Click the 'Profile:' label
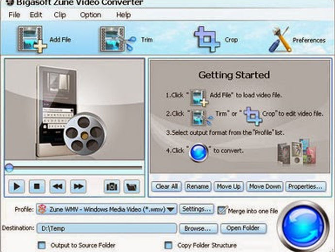The width and height of the screenshot is (335, 252). tap(24, 209)
